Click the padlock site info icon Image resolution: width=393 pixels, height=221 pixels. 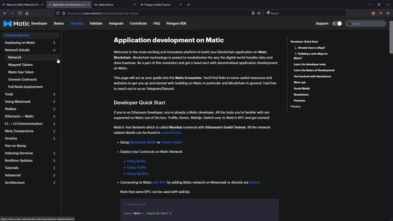pos(63,13)
